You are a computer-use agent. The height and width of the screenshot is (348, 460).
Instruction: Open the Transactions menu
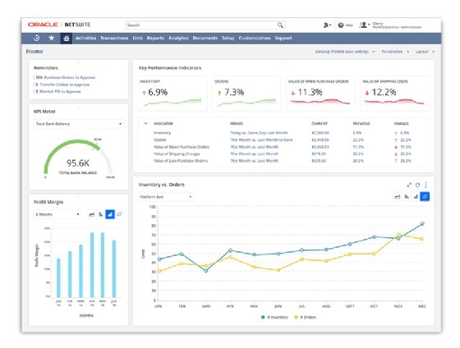[x=114, y=38]
